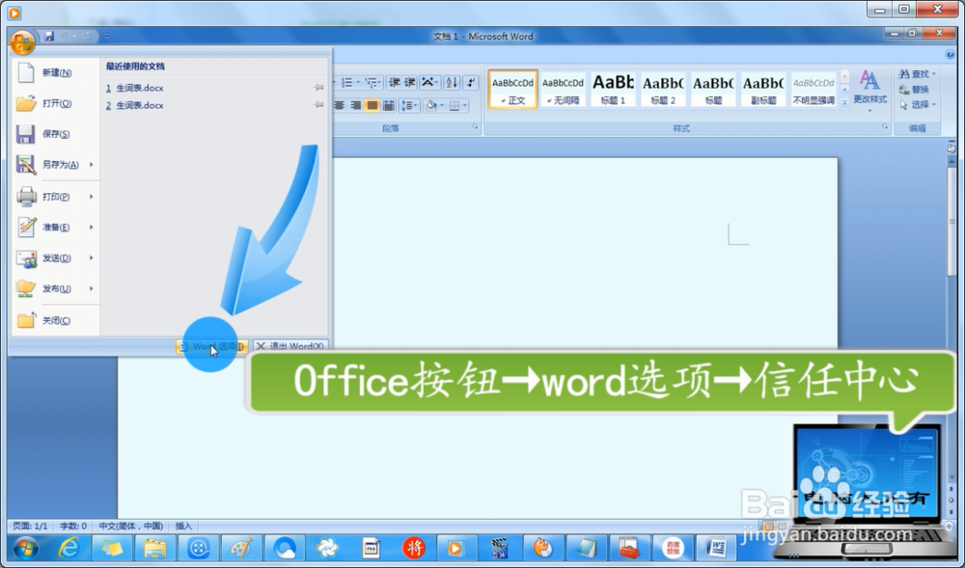Apply the 不明显强调 style

click(813, 89)
